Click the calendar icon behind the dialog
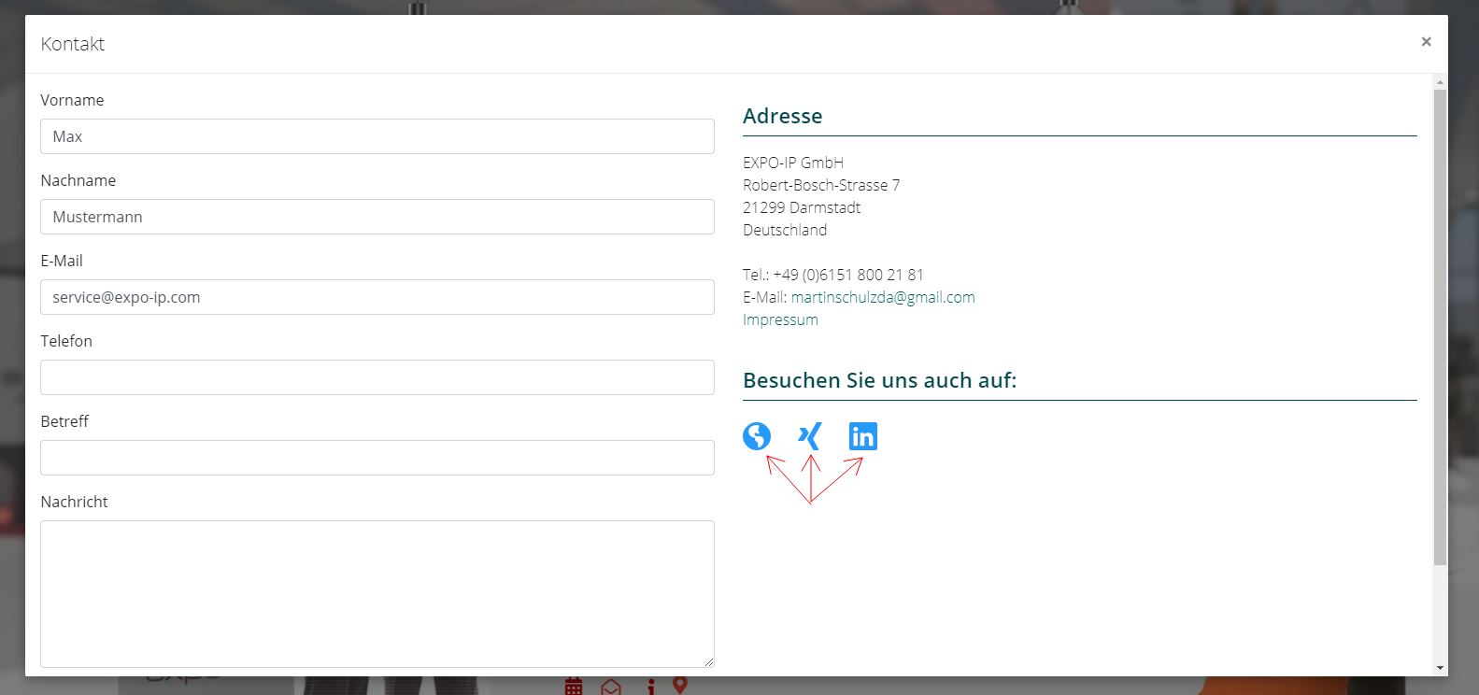 coord(574,687)
